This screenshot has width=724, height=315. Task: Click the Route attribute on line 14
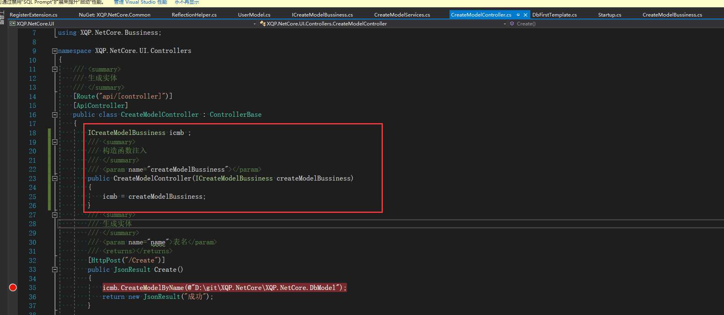[x=86, y=96]
